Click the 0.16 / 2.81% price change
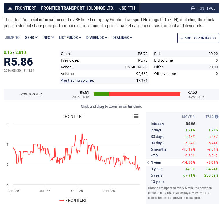 pyautogui.click(x=15, y=52)
